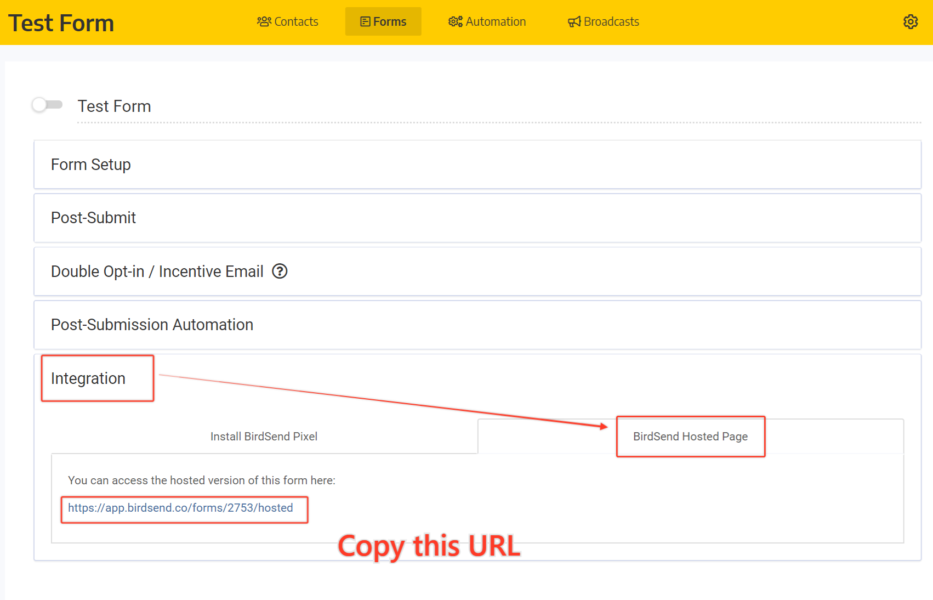
Task: Expand the Form Setup section
Action: click(90, 165)
